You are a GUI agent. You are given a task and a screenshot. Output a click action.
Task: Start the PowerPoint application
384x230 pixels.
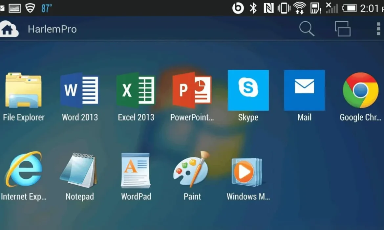pos(192,90)
